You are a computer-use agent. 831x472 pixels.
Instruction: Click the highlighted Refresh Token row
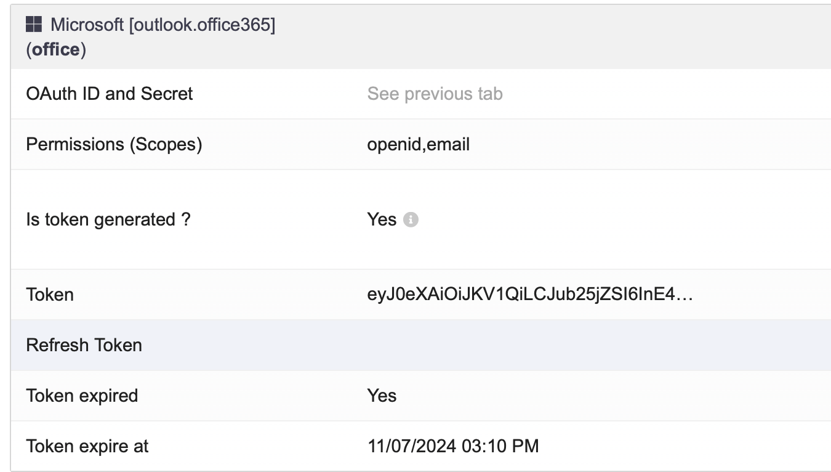[x=420, y=345]
